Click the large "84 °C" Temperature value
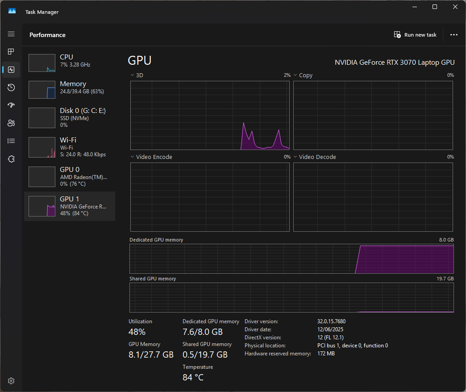 [193, 377]
